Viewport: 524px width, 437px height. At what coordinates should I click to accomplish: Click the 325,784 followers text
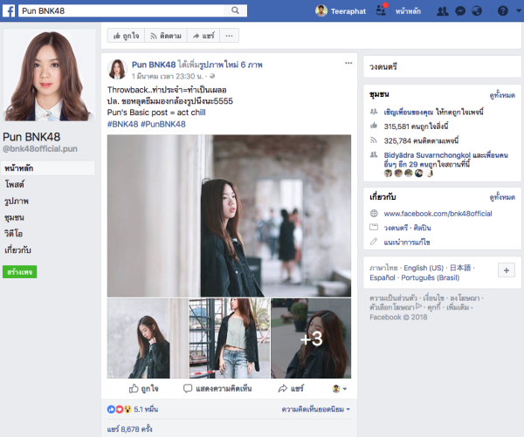click(421, 141)
